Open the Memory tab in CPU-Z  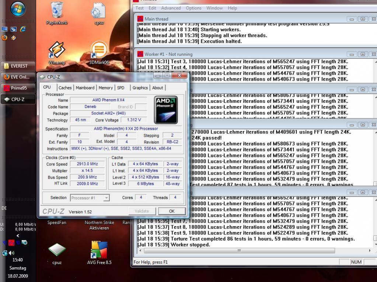[105, 88]
